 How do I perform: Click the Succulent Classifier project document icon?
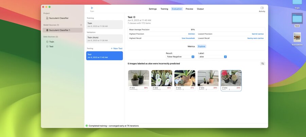[x=47, y=18]
